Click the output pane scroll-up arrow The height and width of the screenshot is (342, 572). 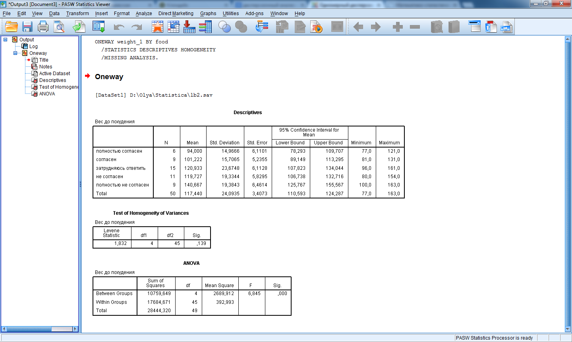(568, 39)
